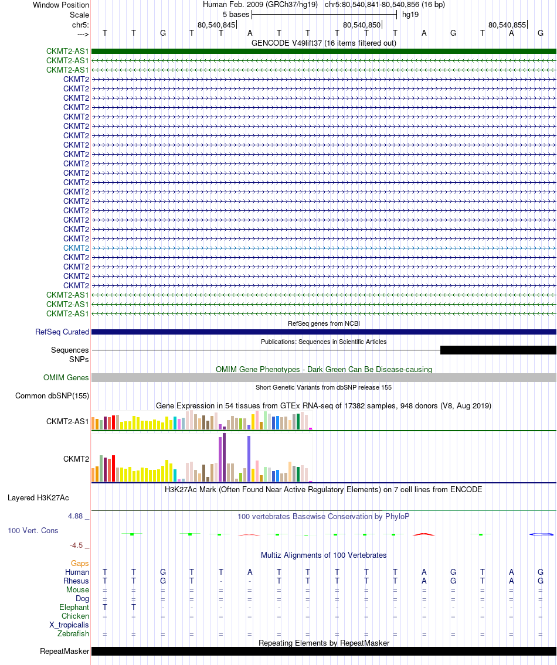Select the Rhesus alignment row label

pos(76,581)
